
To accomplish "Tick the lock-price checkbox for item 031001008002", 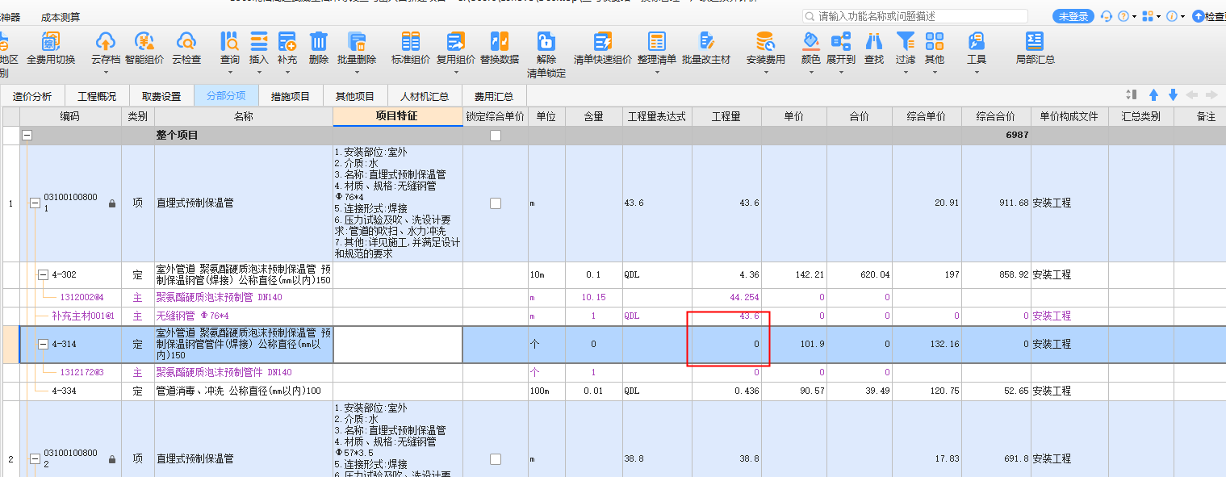I will [496, 458].
